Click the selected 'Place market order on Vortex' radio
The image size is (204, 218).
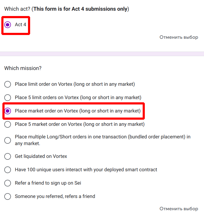click(8, 111)
